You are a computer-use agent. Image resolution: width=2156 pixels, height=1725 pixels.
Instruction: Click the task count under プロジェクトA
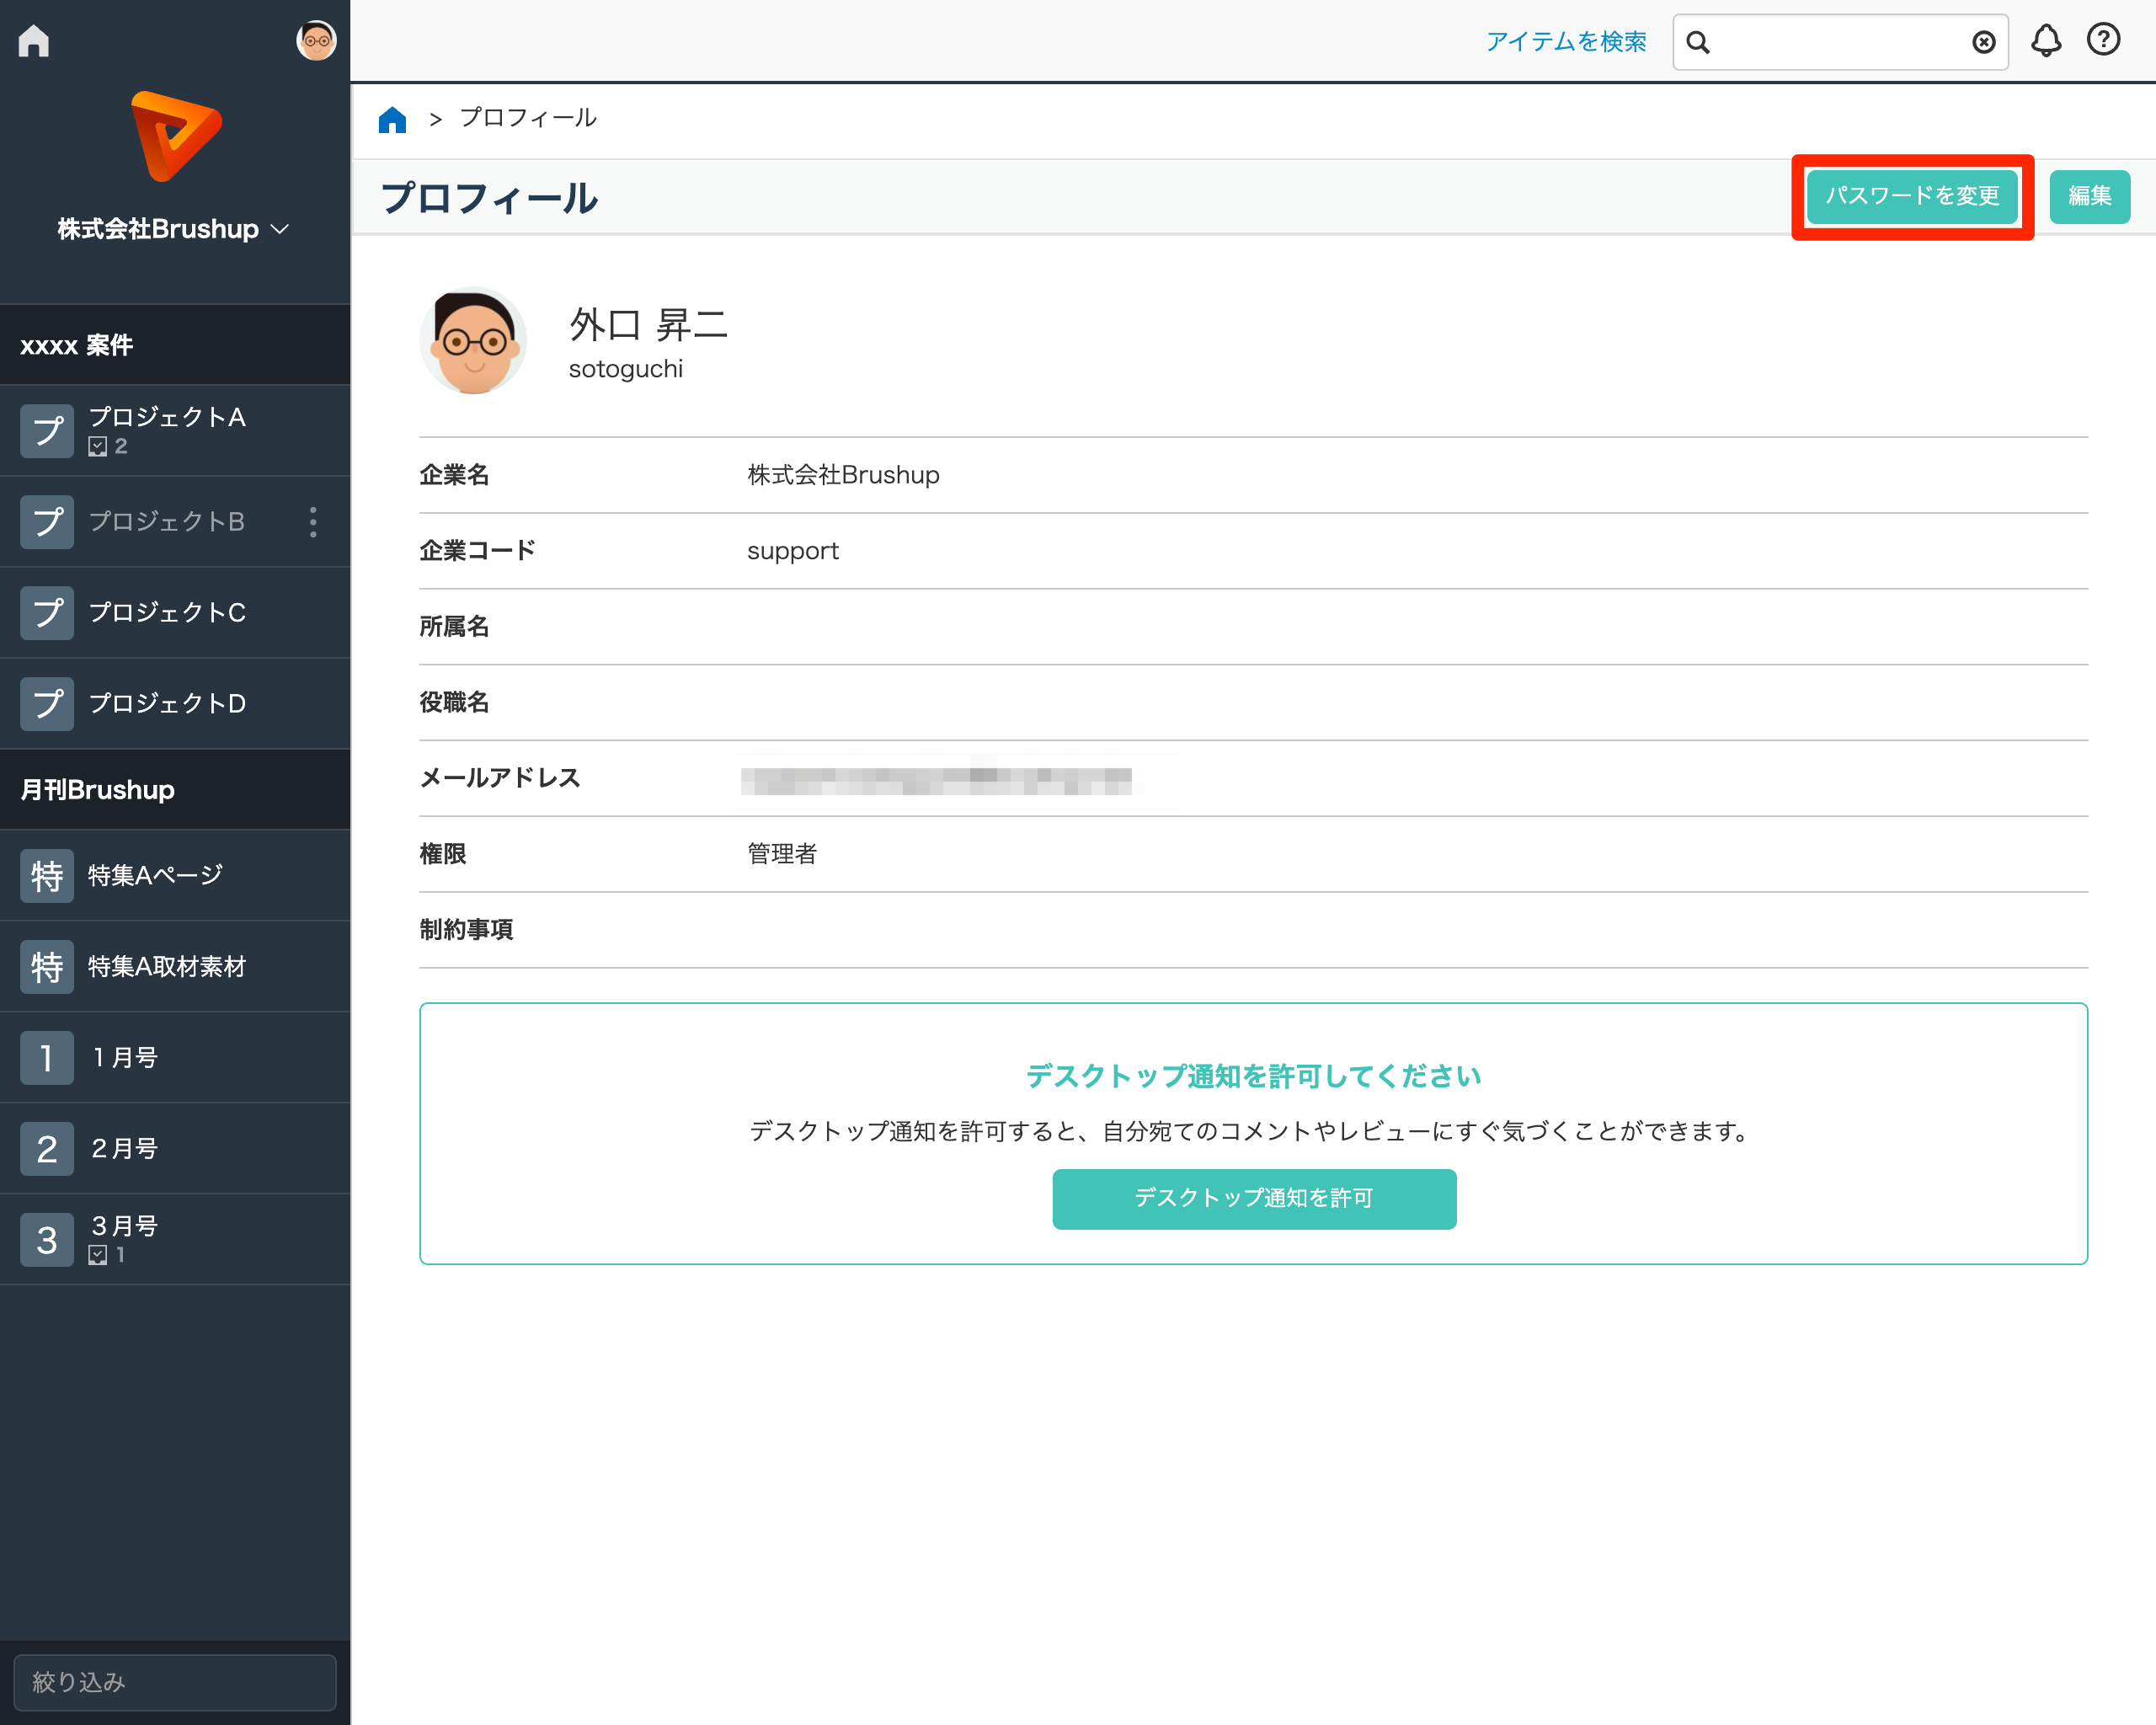click(x=108, y=446)
